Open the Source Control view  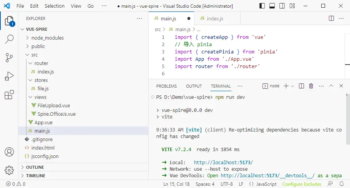pos(9,58)
